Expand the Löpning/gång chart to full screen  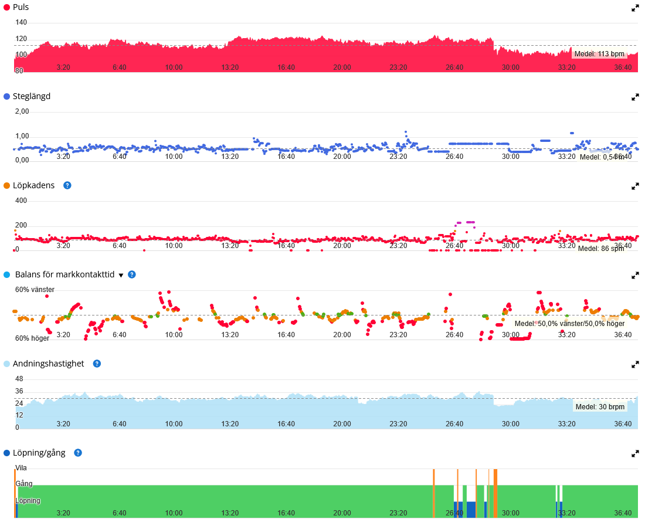(635, 454)
